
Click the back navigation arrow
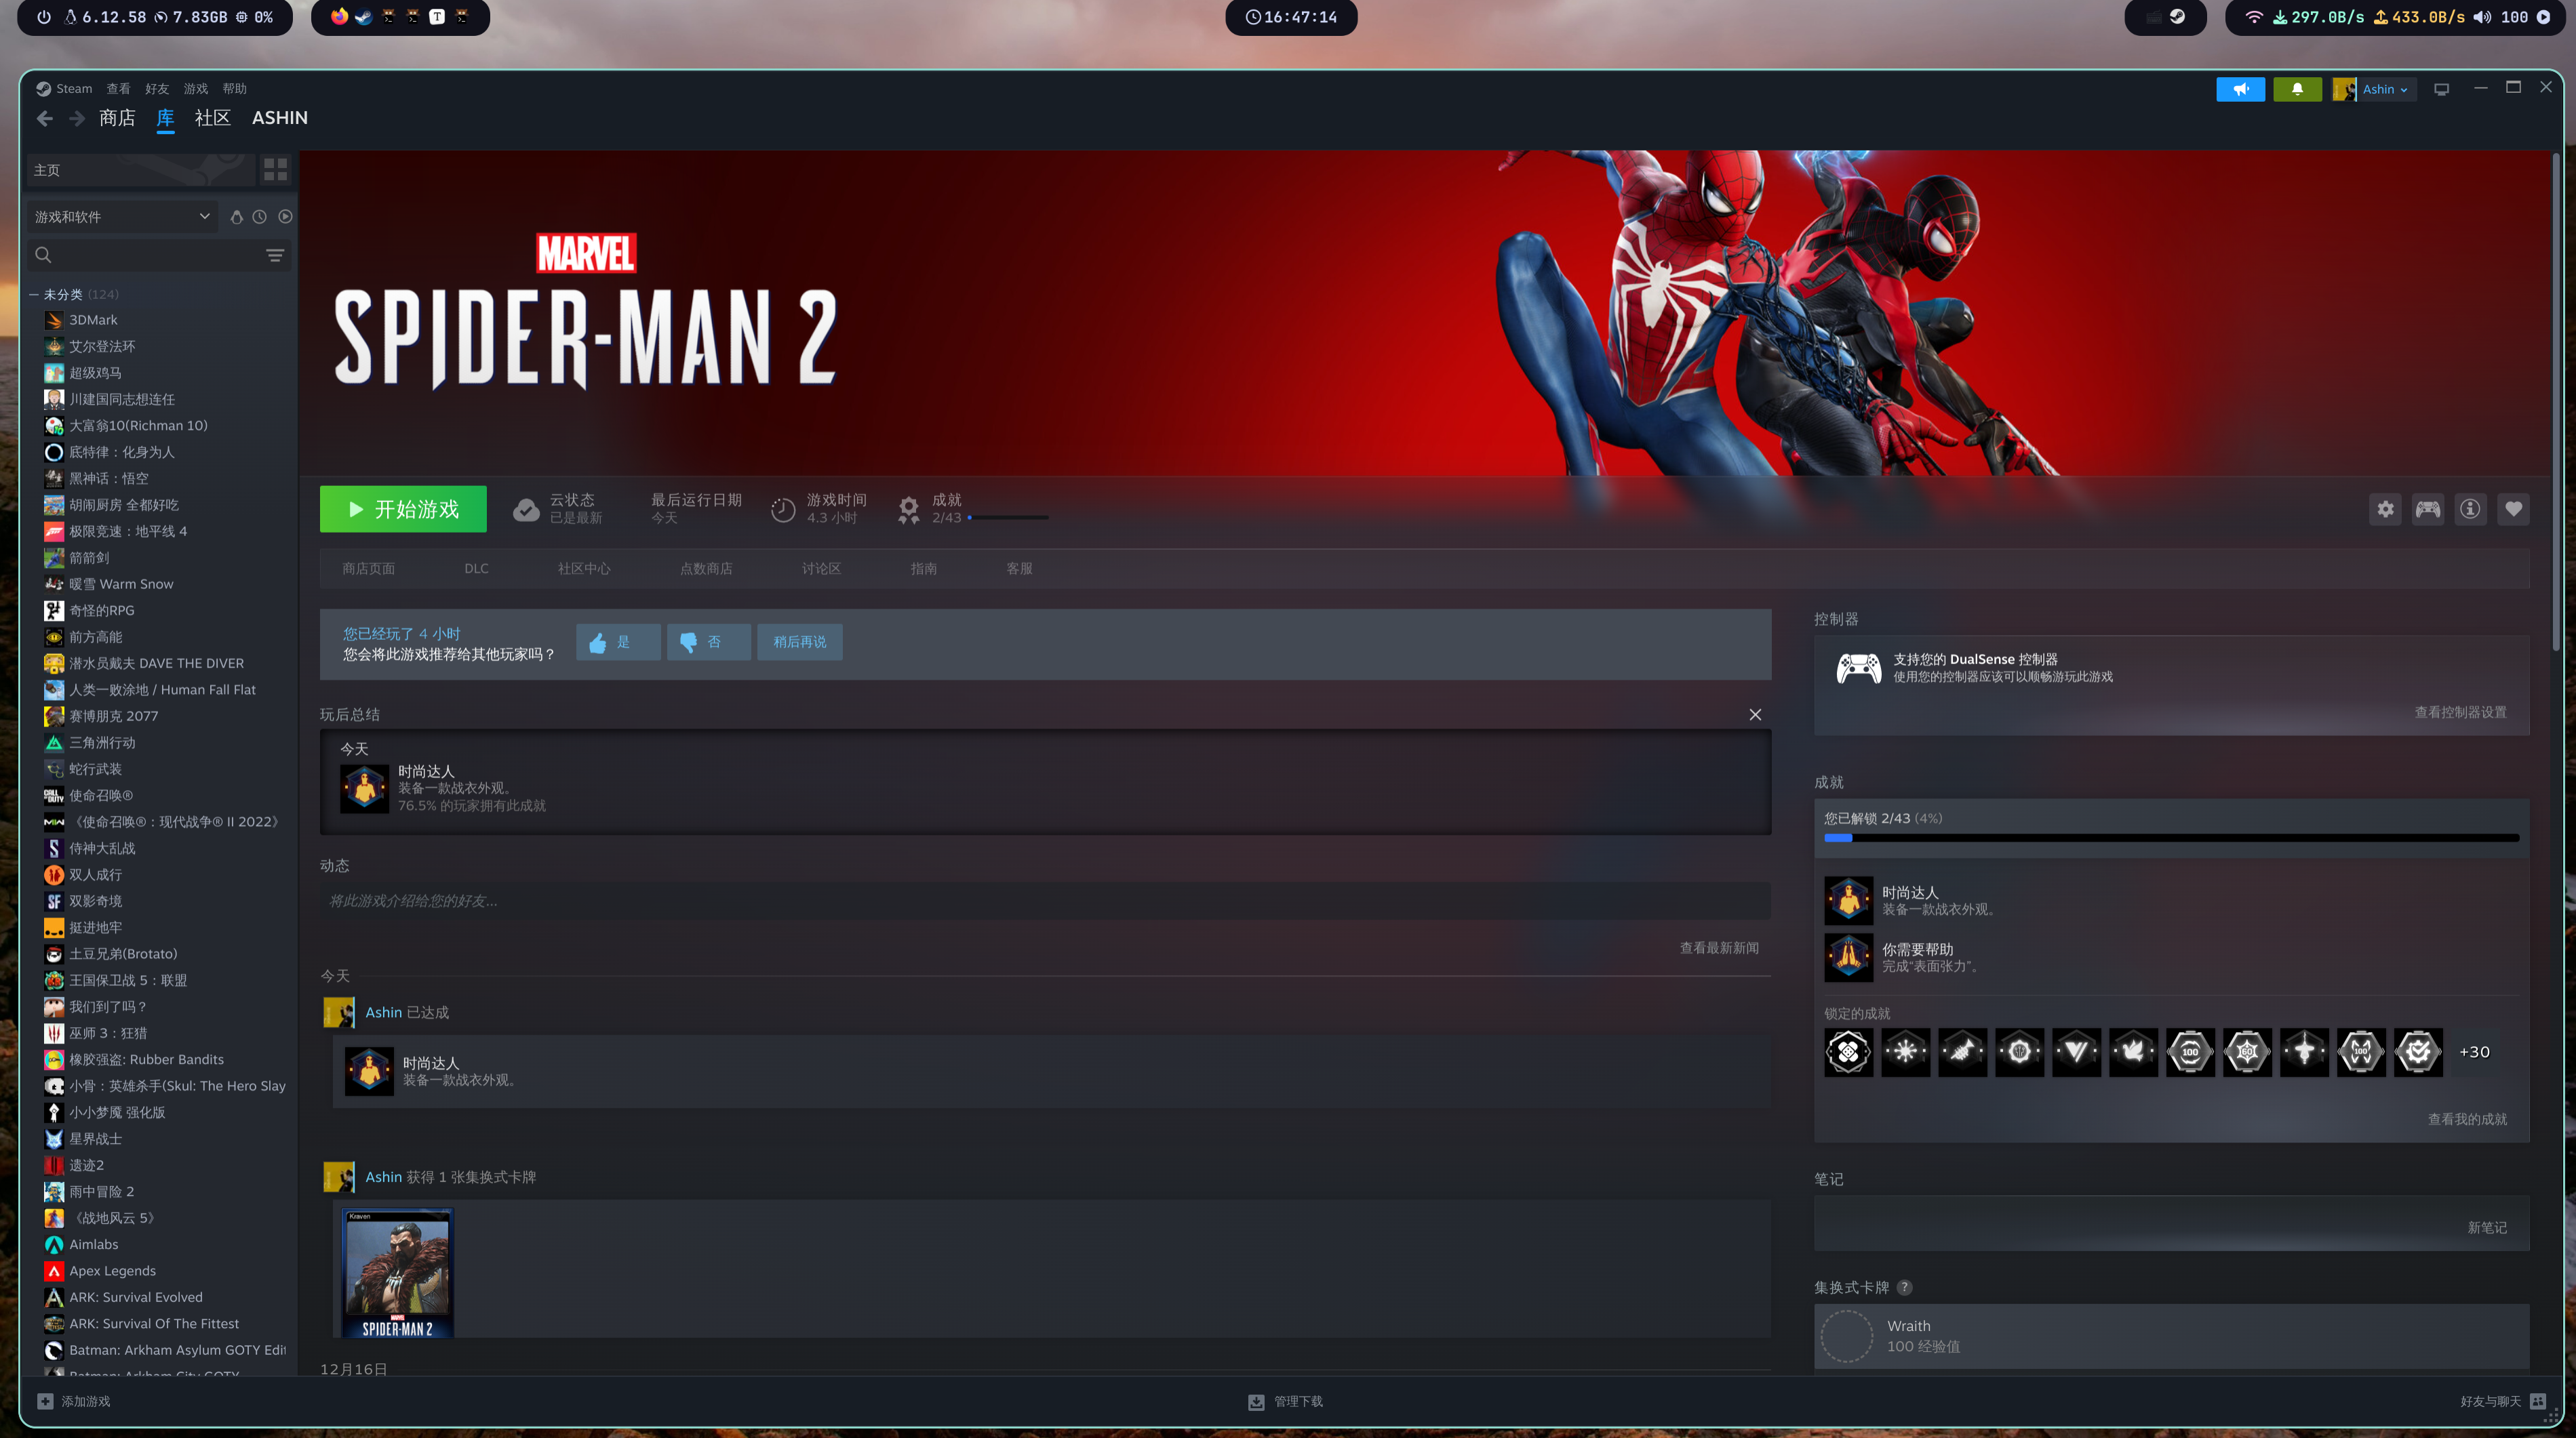tap(45, 118)
